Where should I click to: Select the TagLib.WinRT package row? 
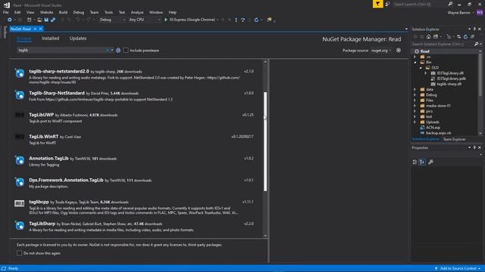pyautogui.click(x=136, y=139)
